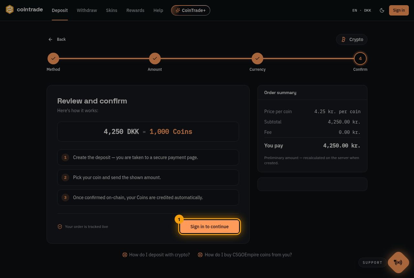
Task: Open the Deposit tab
Action: [60, 10]
